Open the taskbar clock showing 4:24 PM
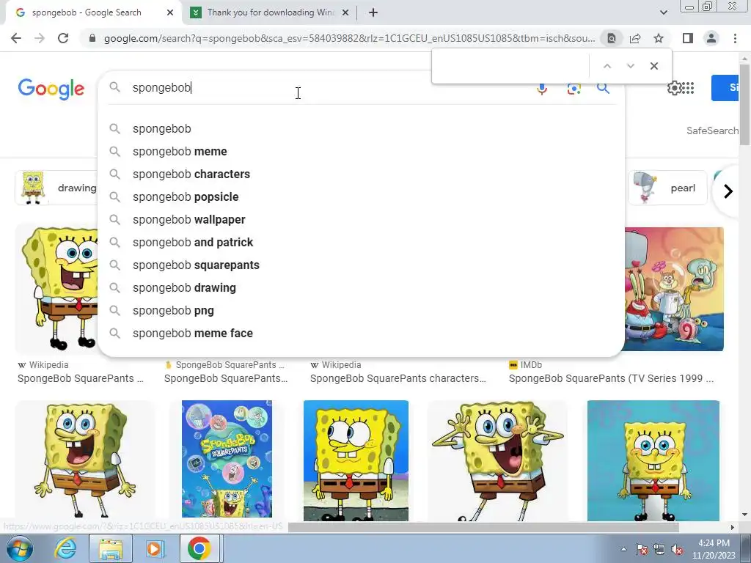Viewport: 751px width, 563px height. (714, 549)
